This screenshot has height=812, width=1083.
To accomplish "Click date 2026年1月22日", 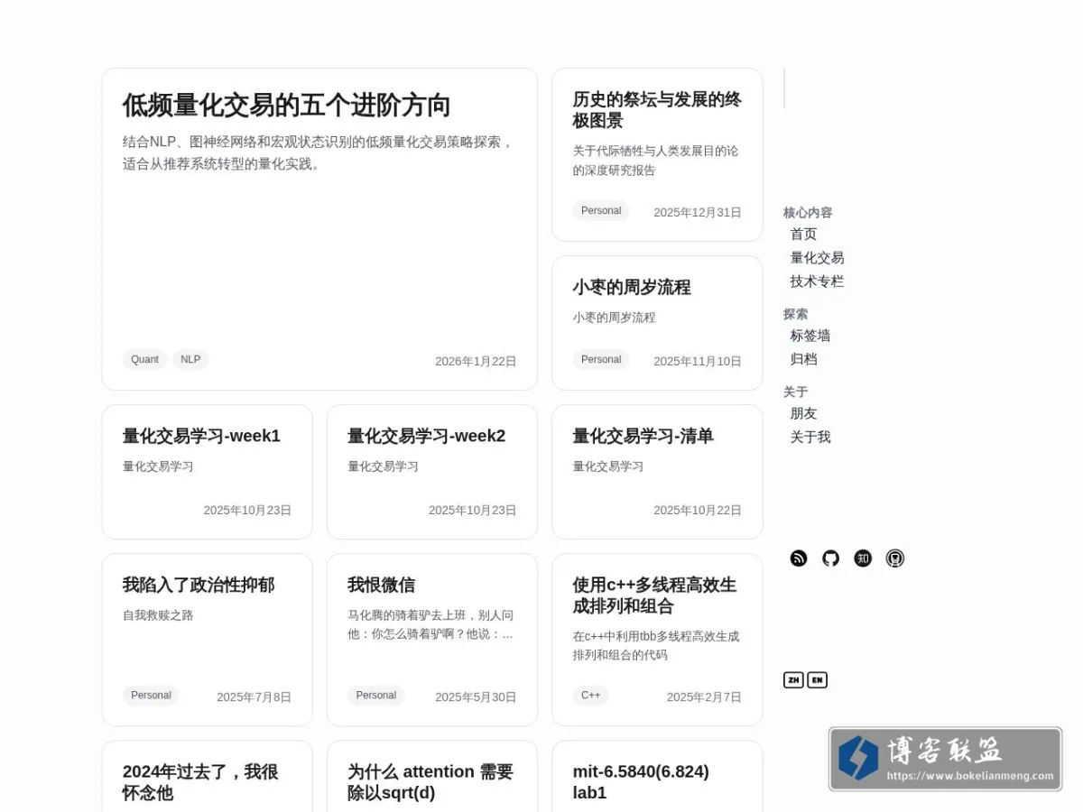I will [476, 362].
